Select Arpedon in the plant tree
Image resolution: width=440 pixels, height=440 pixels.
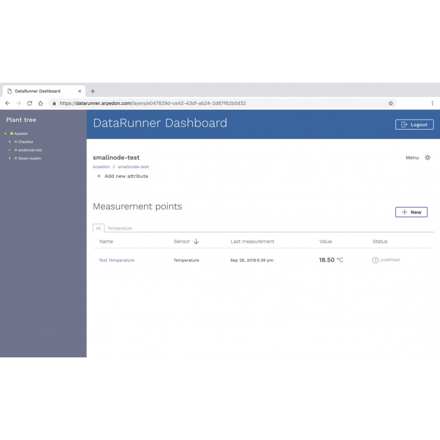(x=21, y=134)
